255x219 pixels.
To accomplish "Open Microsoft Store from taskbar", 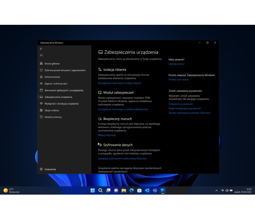I will pos(139,190).
